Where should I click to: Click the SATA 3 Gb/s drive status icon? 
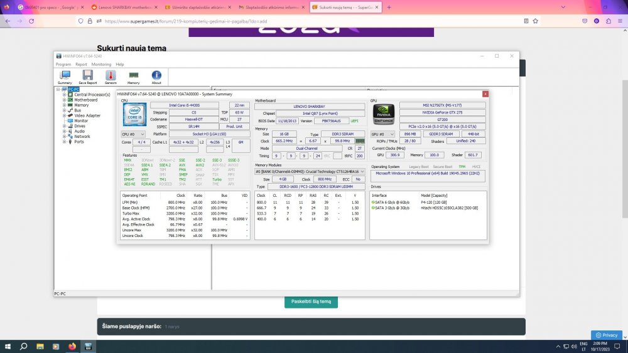click(373, 208)
